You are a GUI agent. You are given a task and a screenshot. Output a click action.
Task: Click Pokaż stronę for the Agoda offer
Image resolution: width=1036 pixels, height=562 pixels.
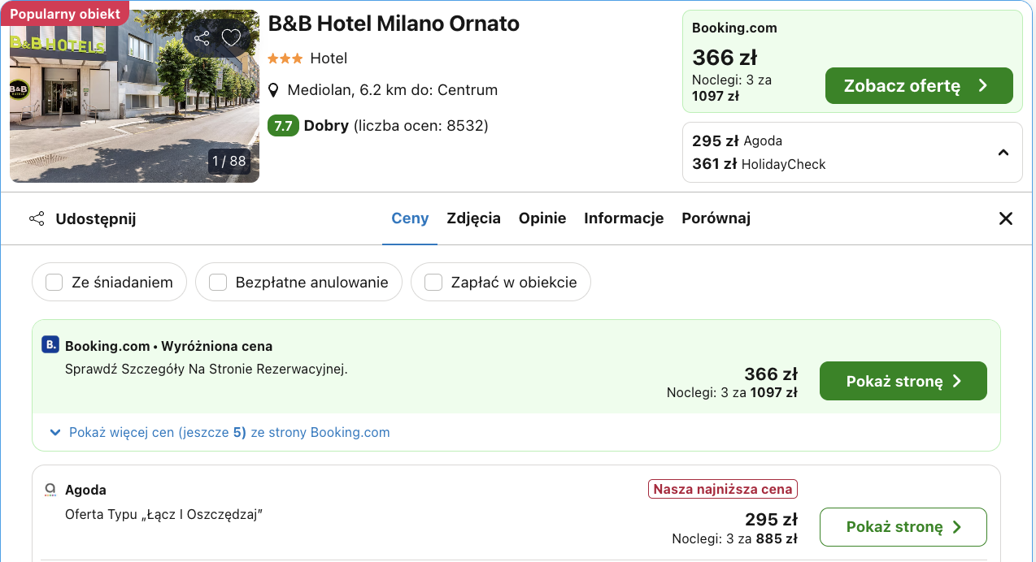point(903,526)
